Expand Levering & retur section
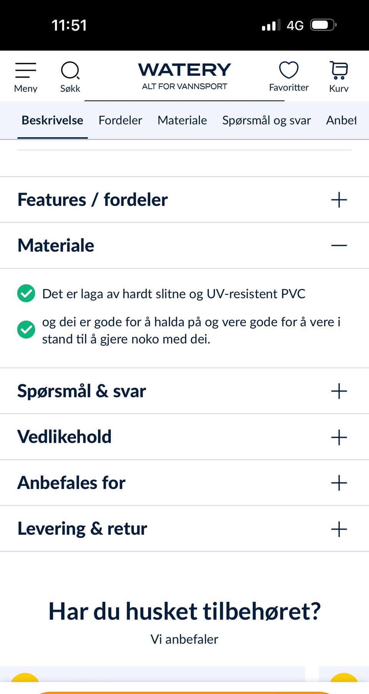Viewport: 369px width, 694px height. pyautogui.click(x=184, y=528)
